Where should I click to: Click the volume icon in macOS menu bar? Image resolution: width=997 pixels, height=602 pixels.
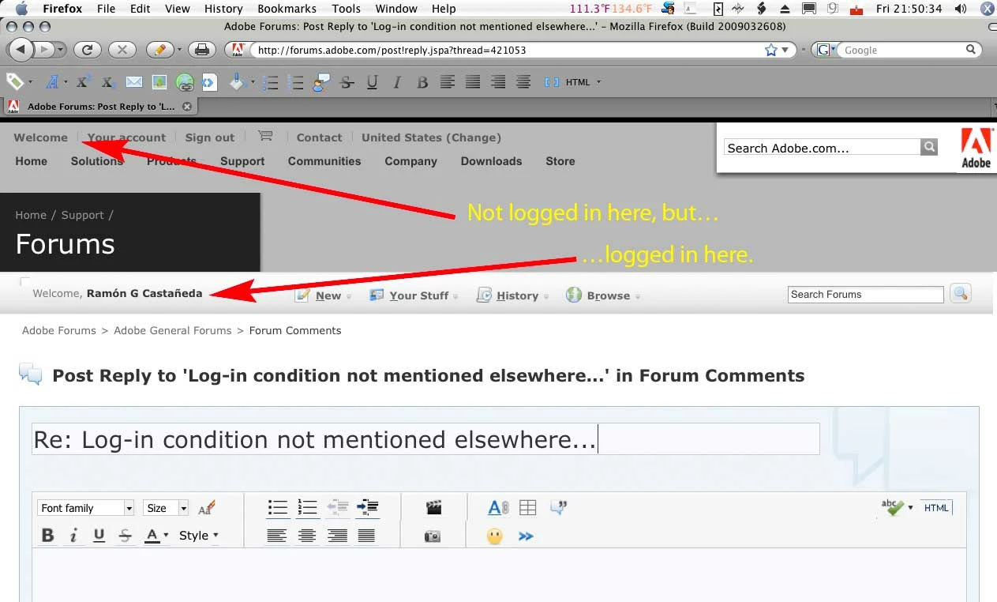pos(960,9)
